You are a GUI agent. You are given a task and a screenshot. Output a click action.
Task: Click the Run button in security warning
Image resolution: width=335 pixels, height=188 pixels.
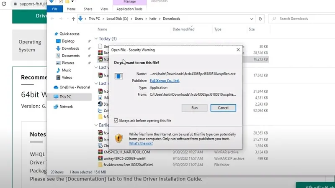click(x=194, y=108)
